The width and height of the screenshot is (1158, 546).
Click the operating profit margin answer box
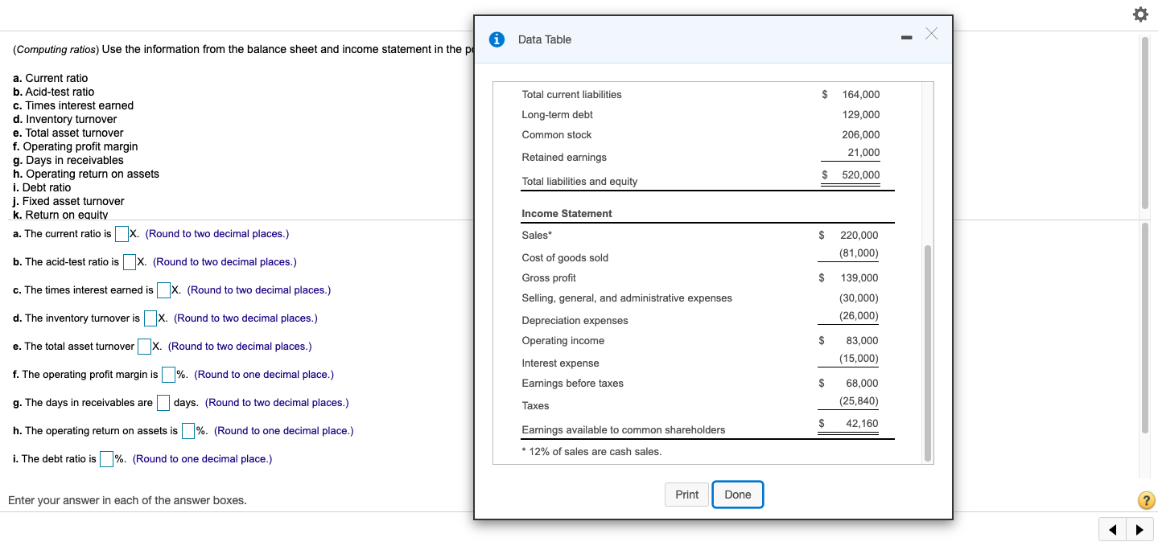tap(167, 374)
